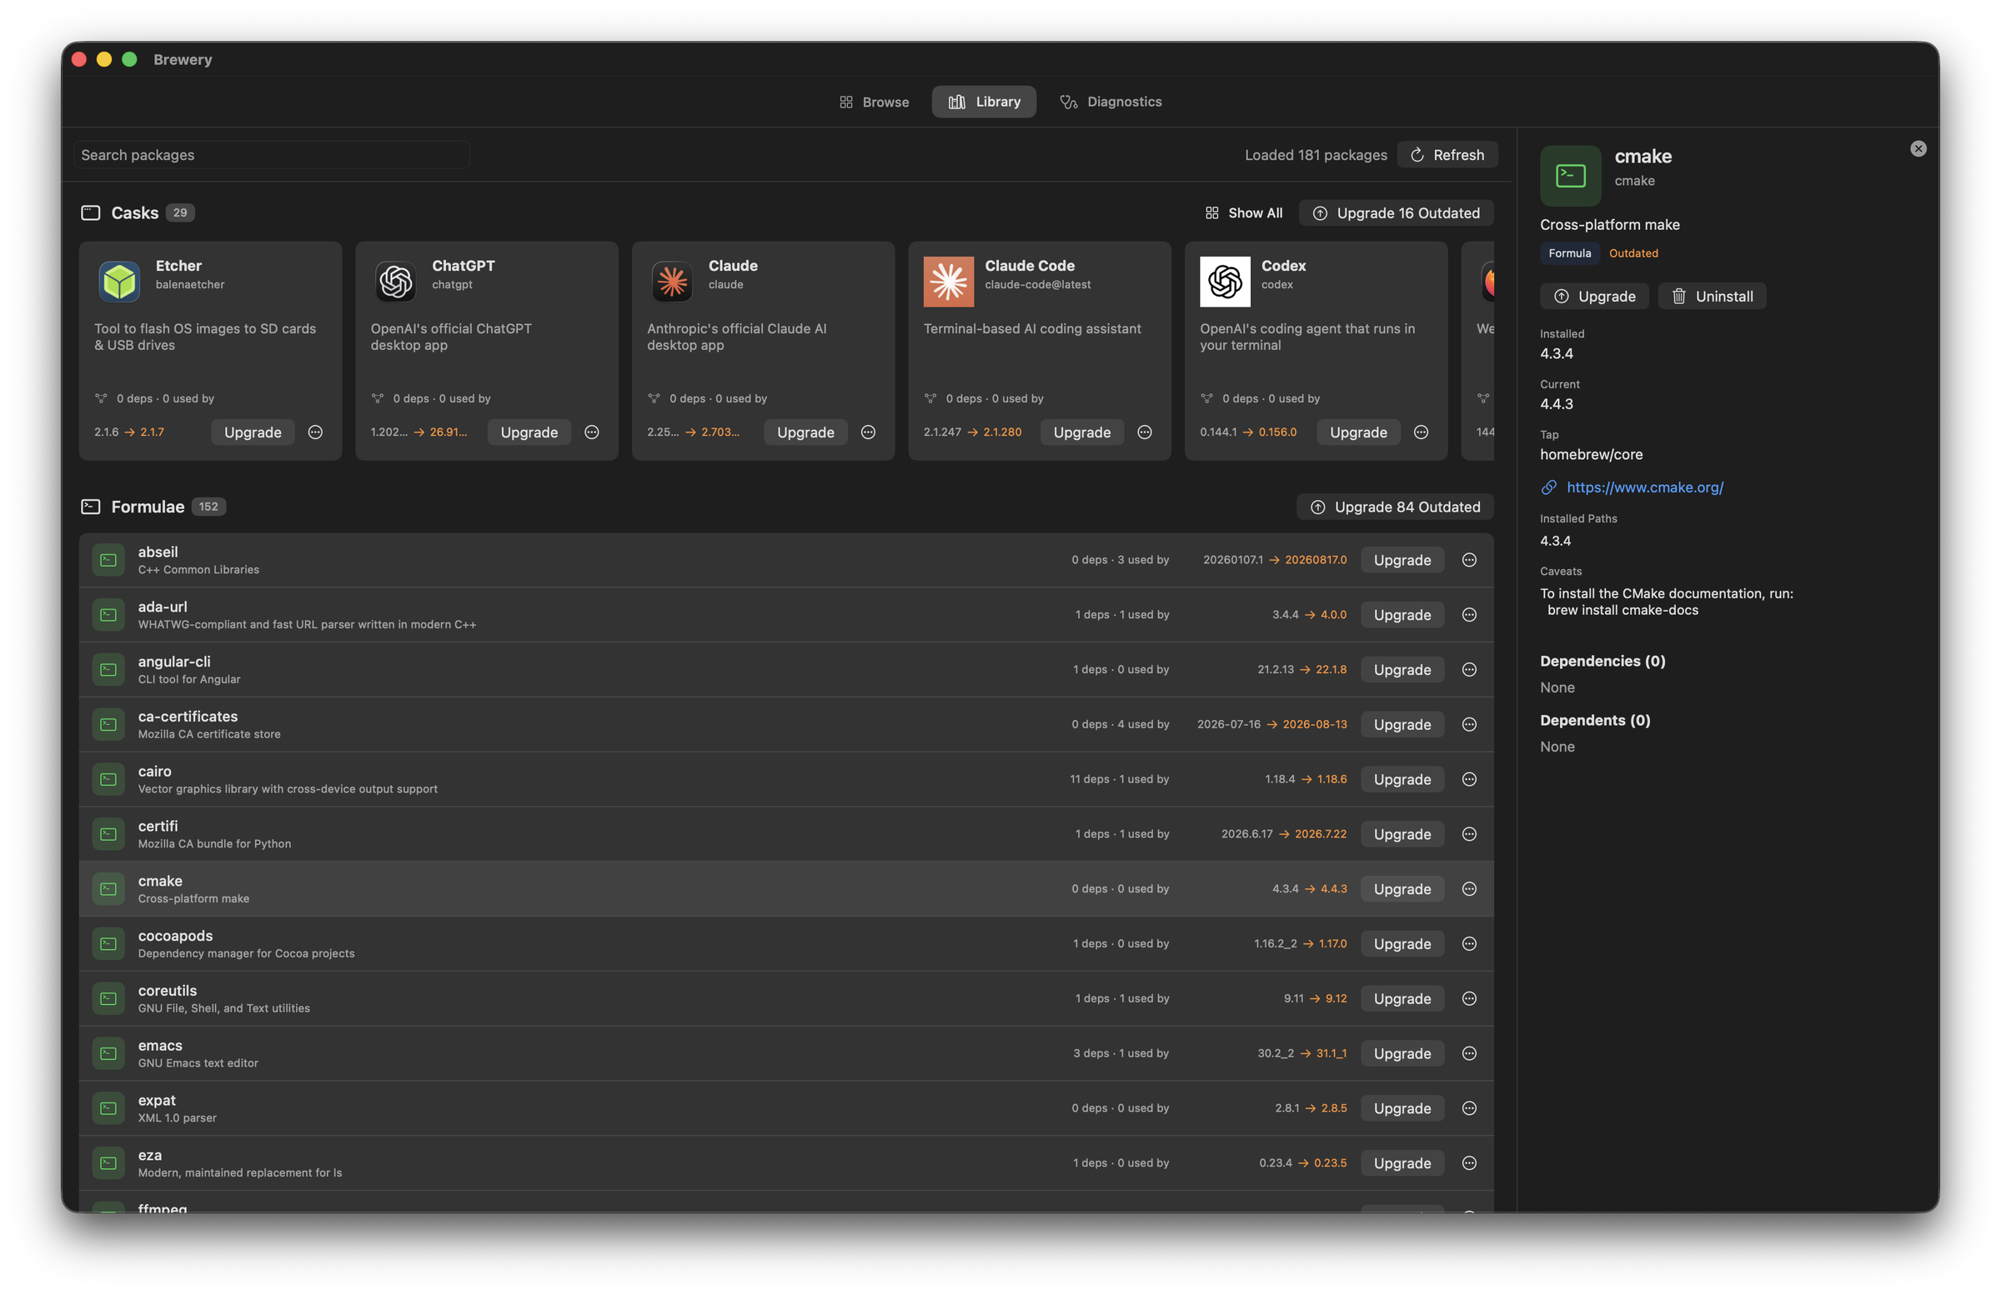Switch to the Library tab
This screenshot has height=1294, width=2001.
984,102
